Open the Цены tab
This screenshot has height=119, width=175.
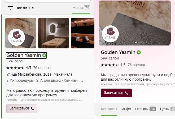tap(167, 109)
